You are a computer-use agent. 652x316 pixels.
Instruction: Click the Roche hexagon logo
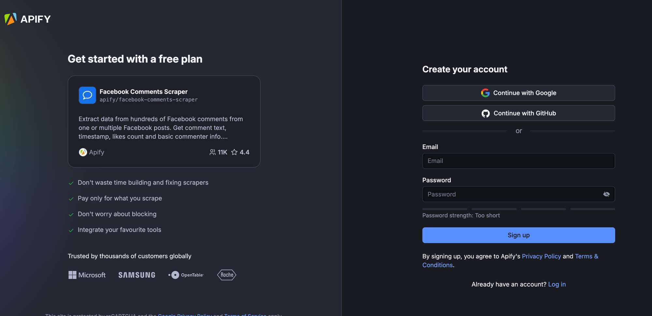[227, 275]
